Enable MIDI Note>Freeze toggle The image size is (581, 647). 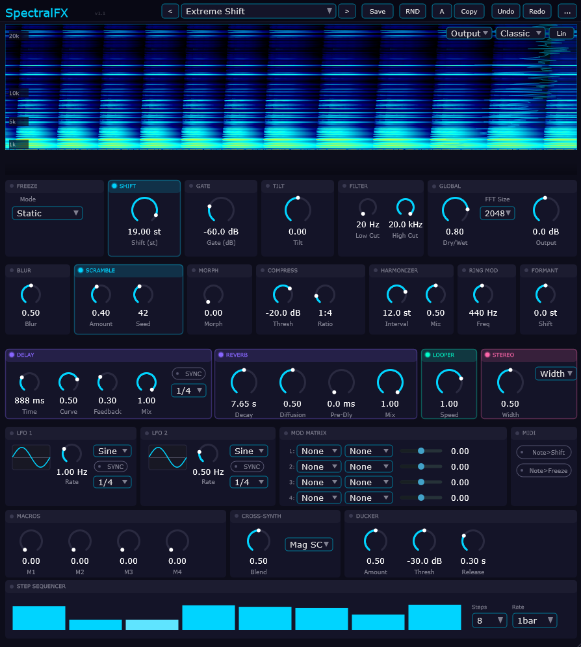point(544,471)
